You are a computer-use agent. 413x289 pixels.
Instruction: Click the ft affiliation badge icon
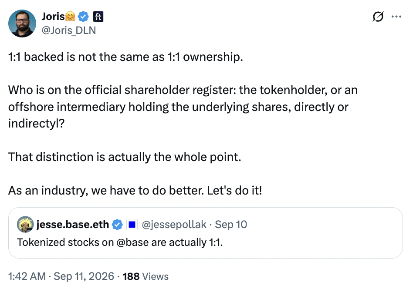[98, 17]
